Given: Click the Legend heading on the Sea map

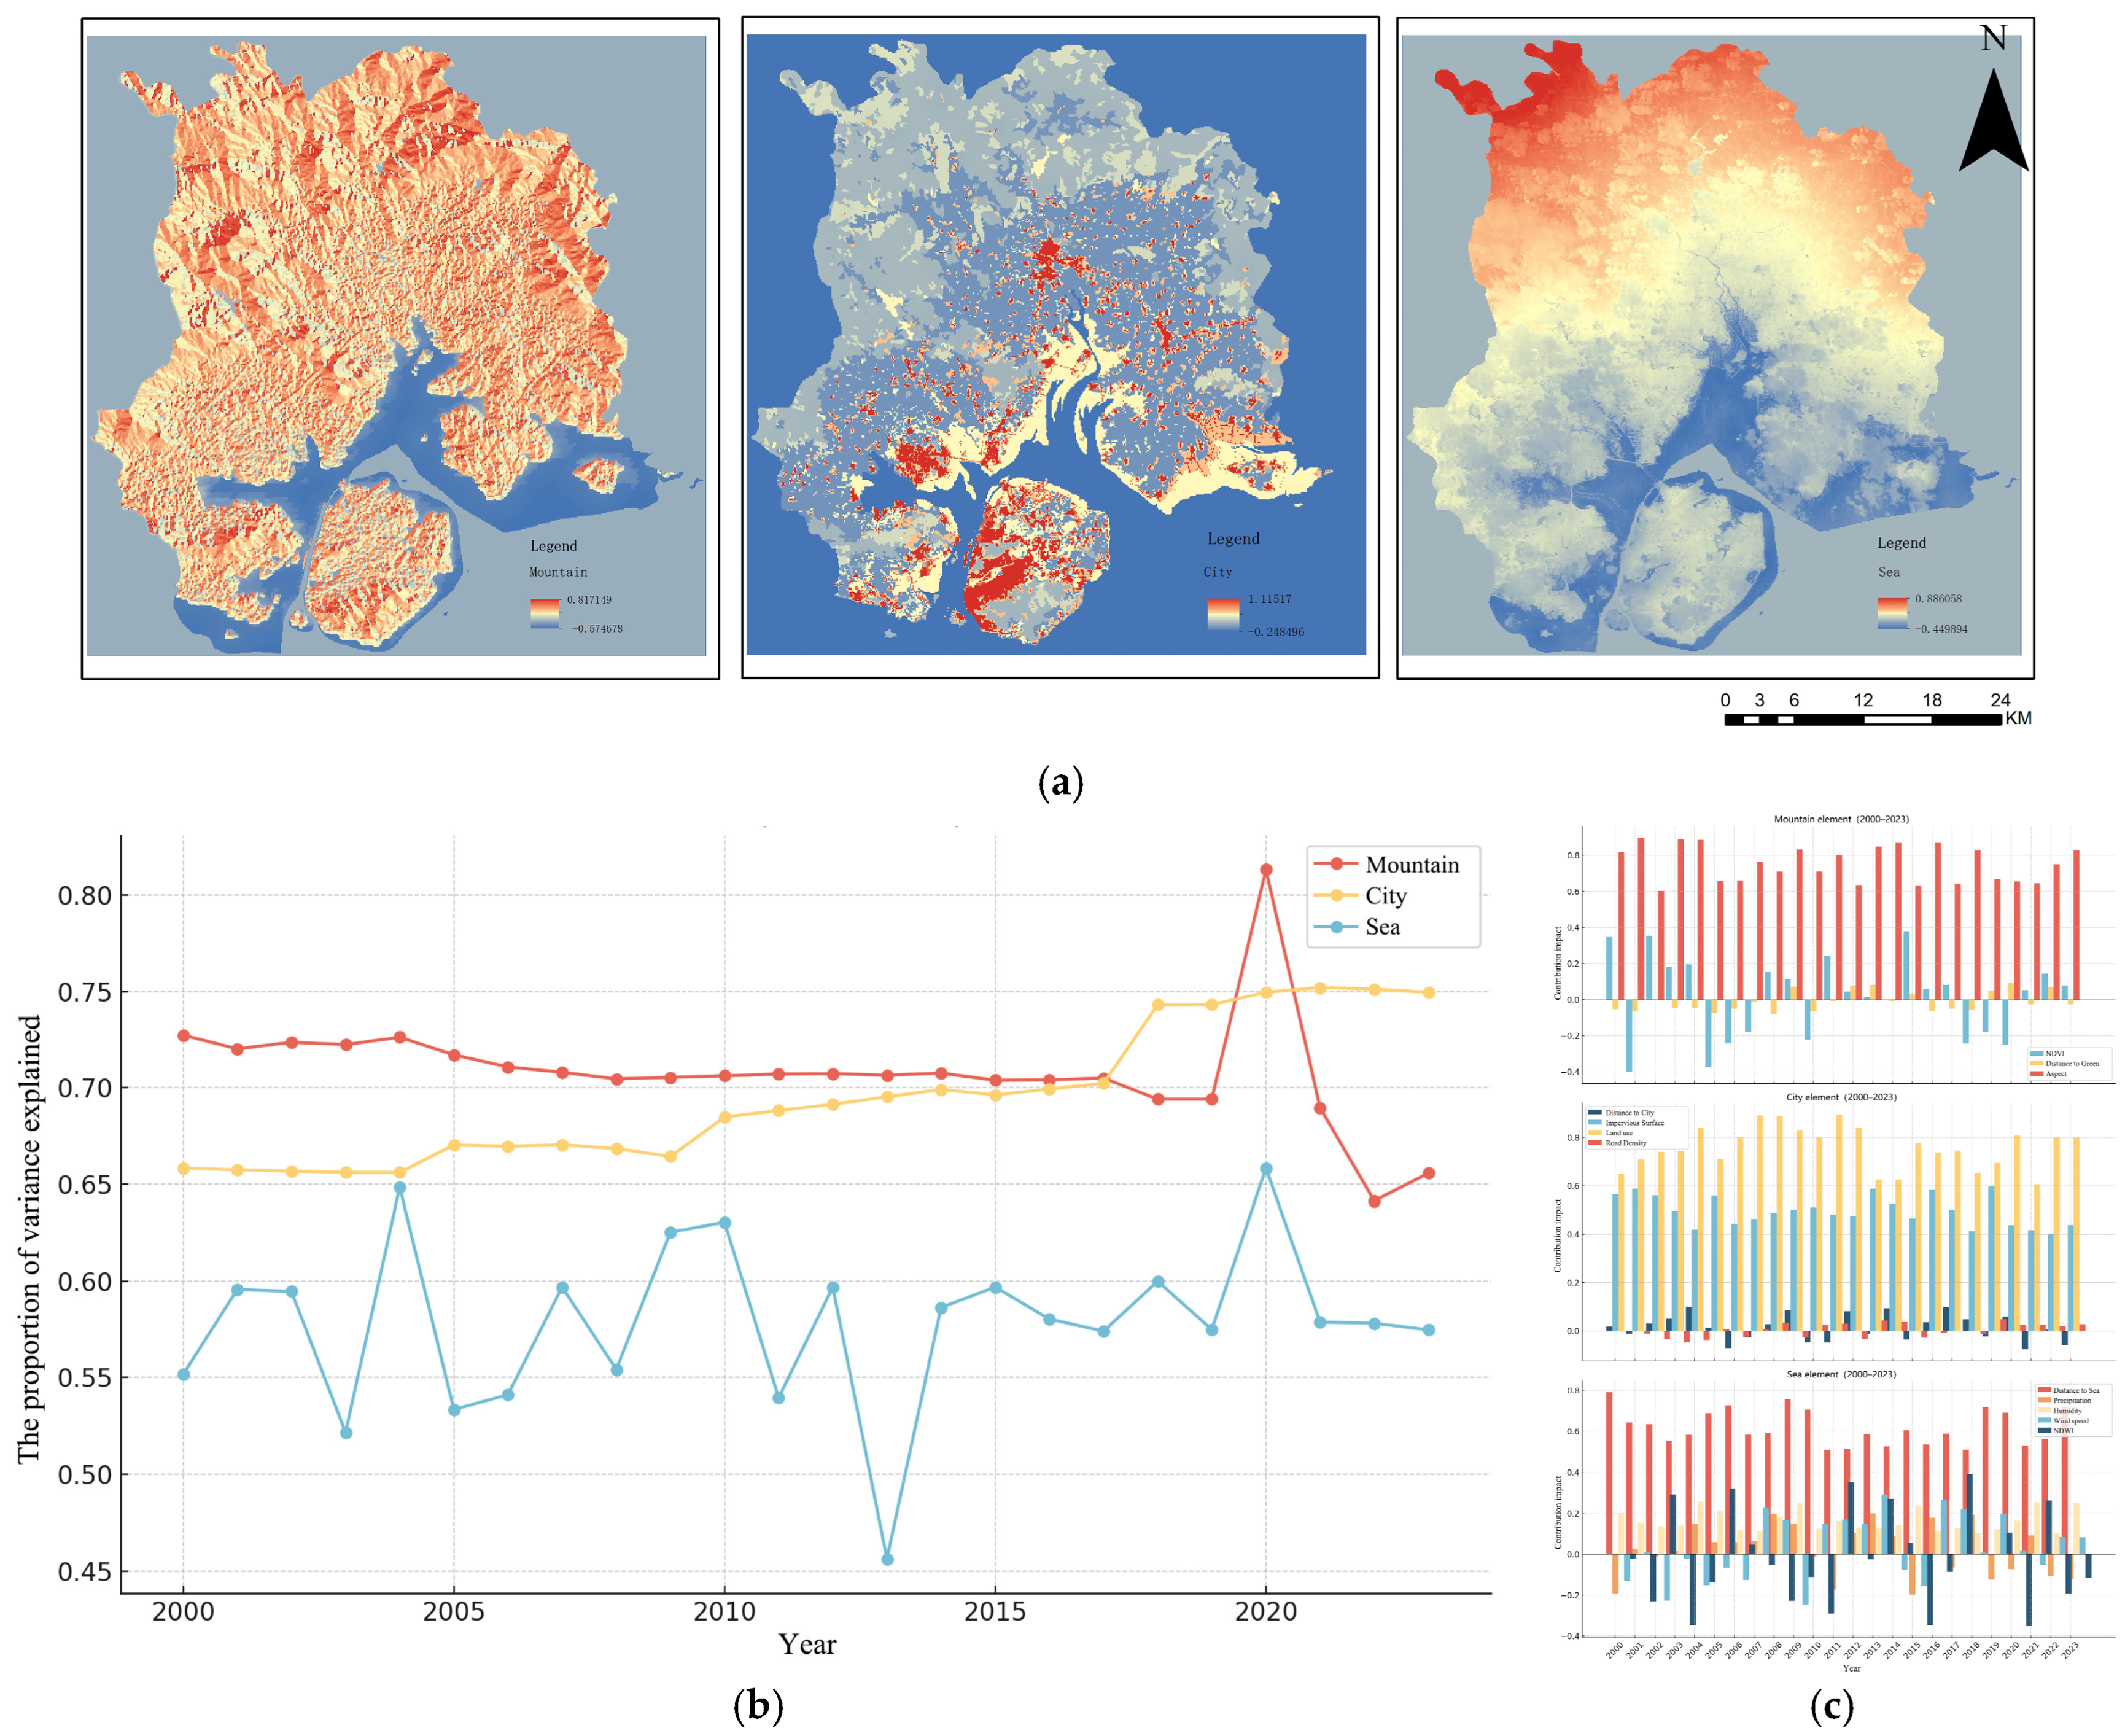Looking at the screenshot, I should click(1901, 543).
